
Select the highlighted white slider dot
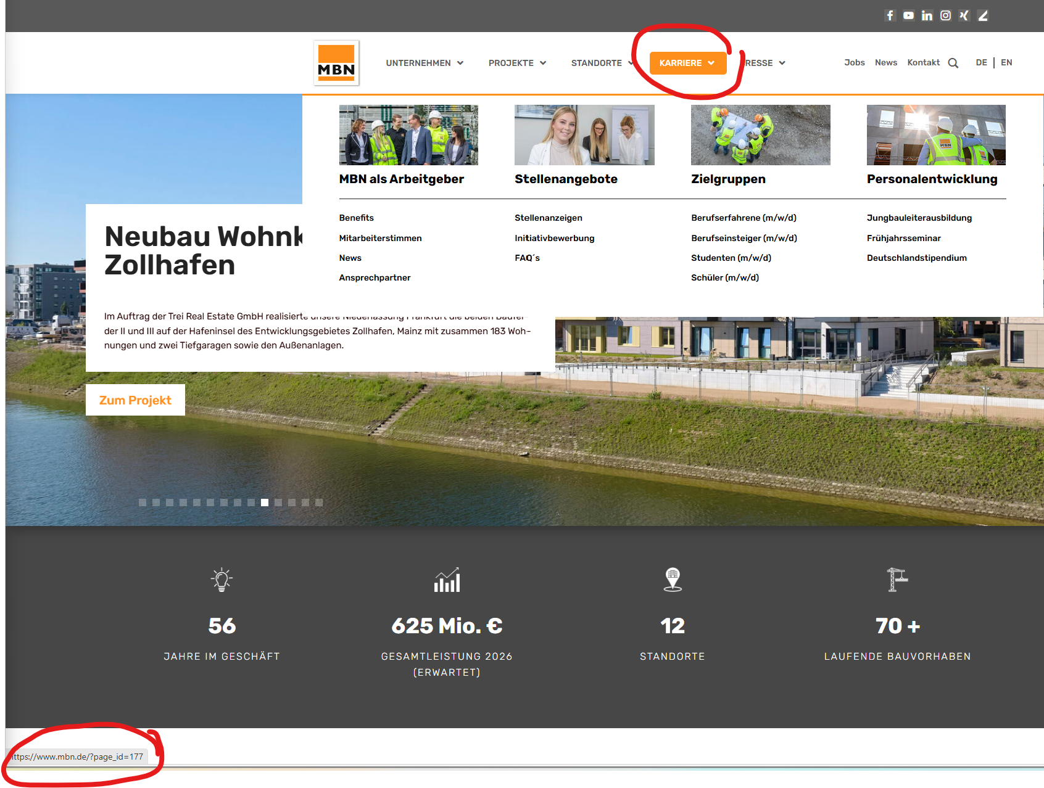(265, 503)
